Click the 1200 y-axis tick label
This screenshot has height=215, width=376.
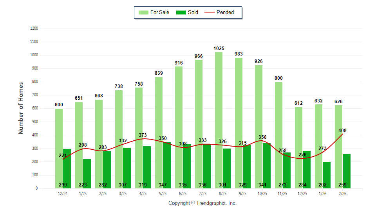(x=34, y=29)
